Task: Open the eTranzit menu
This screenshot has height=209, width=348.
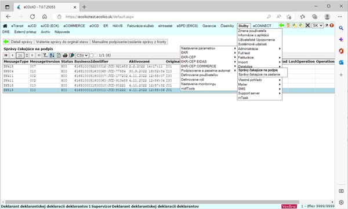Action: click(x=17, y=26)
